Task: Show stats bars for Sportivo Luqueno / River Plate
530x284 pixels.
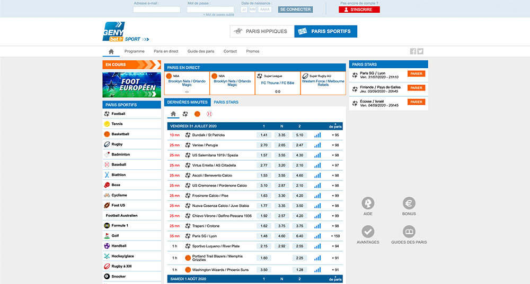Action: [x=317, y=246]
